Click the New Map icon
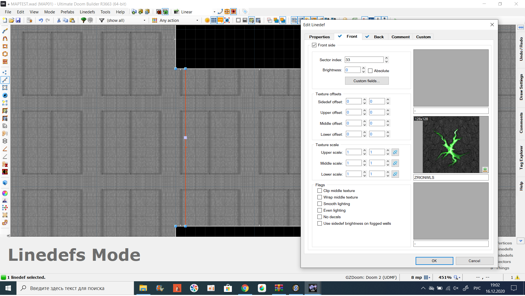Viewport: 525px width, 296px height. click(5, 20)
